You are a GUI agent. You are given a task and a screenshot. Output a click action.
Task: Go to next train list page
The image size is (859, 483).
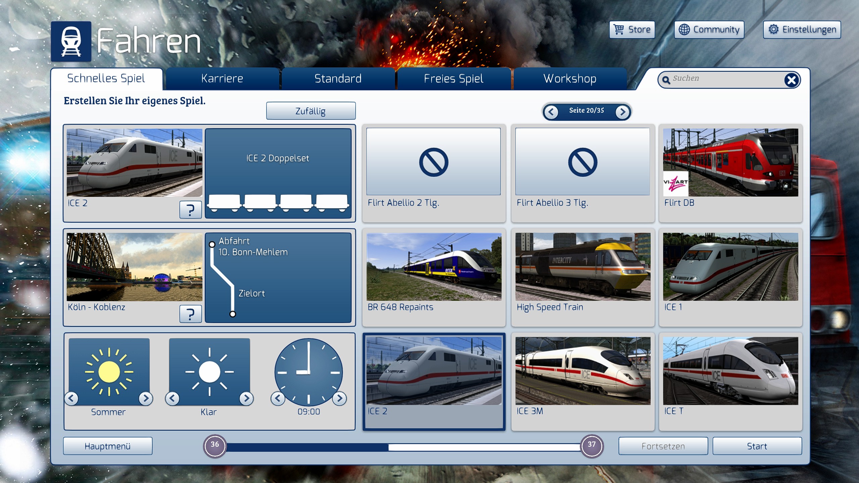pos(622,112)
